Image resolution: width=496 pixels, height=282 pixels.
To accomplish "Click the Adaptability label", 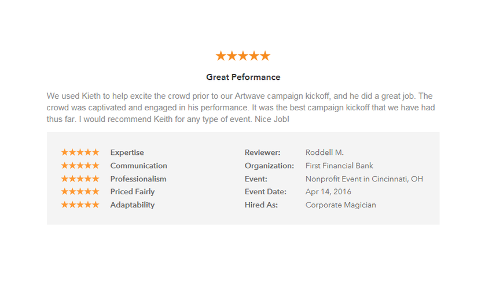I will pyautogui.click(x=132, y=205).
